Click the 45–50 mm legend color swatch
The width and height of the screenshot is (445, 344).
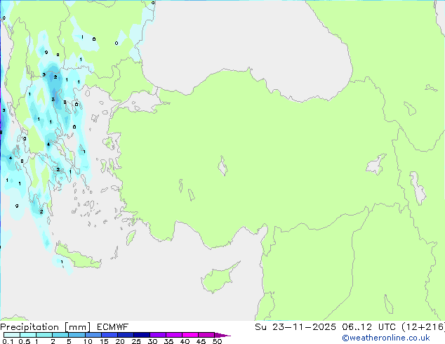(x=206, y=335)
